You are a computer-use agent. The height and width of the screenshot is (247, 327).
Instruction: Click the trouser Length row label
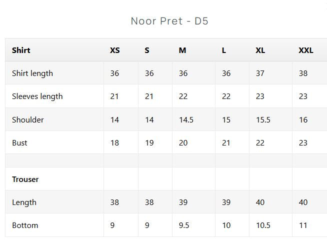[24, 202]
